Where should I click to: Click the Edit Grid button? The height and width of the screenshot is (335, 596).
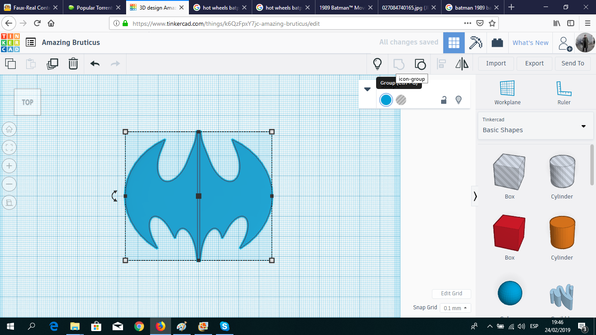click(452, 294)
